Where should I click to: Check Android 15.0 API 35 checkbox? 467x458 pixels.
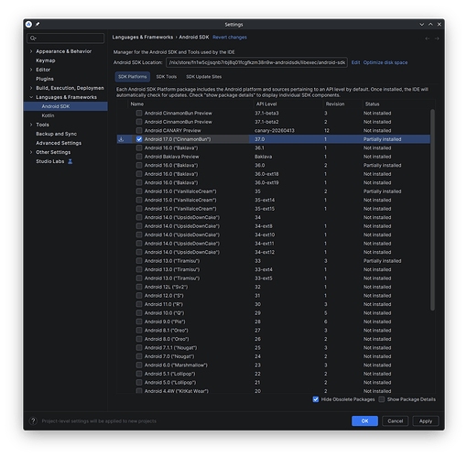click(139, 191)
